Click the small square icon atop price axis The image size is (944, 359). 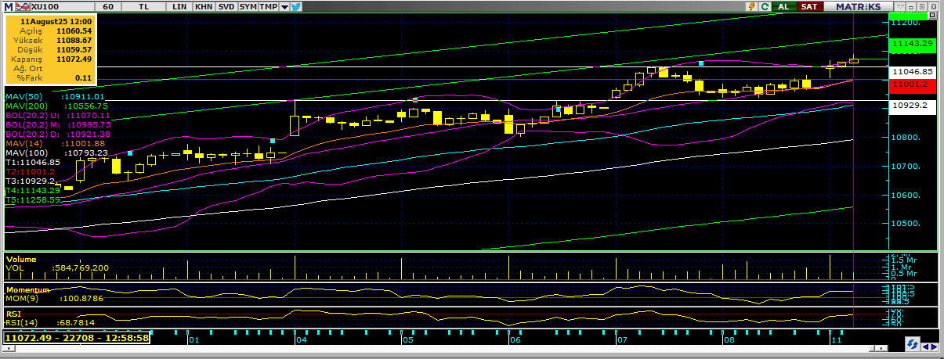pyautogui.click(x=931, y=16)
